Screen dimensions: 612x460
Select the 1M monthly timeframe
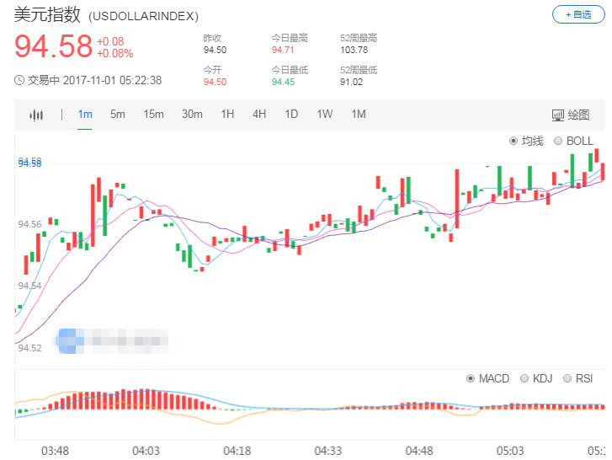[359, 115]
